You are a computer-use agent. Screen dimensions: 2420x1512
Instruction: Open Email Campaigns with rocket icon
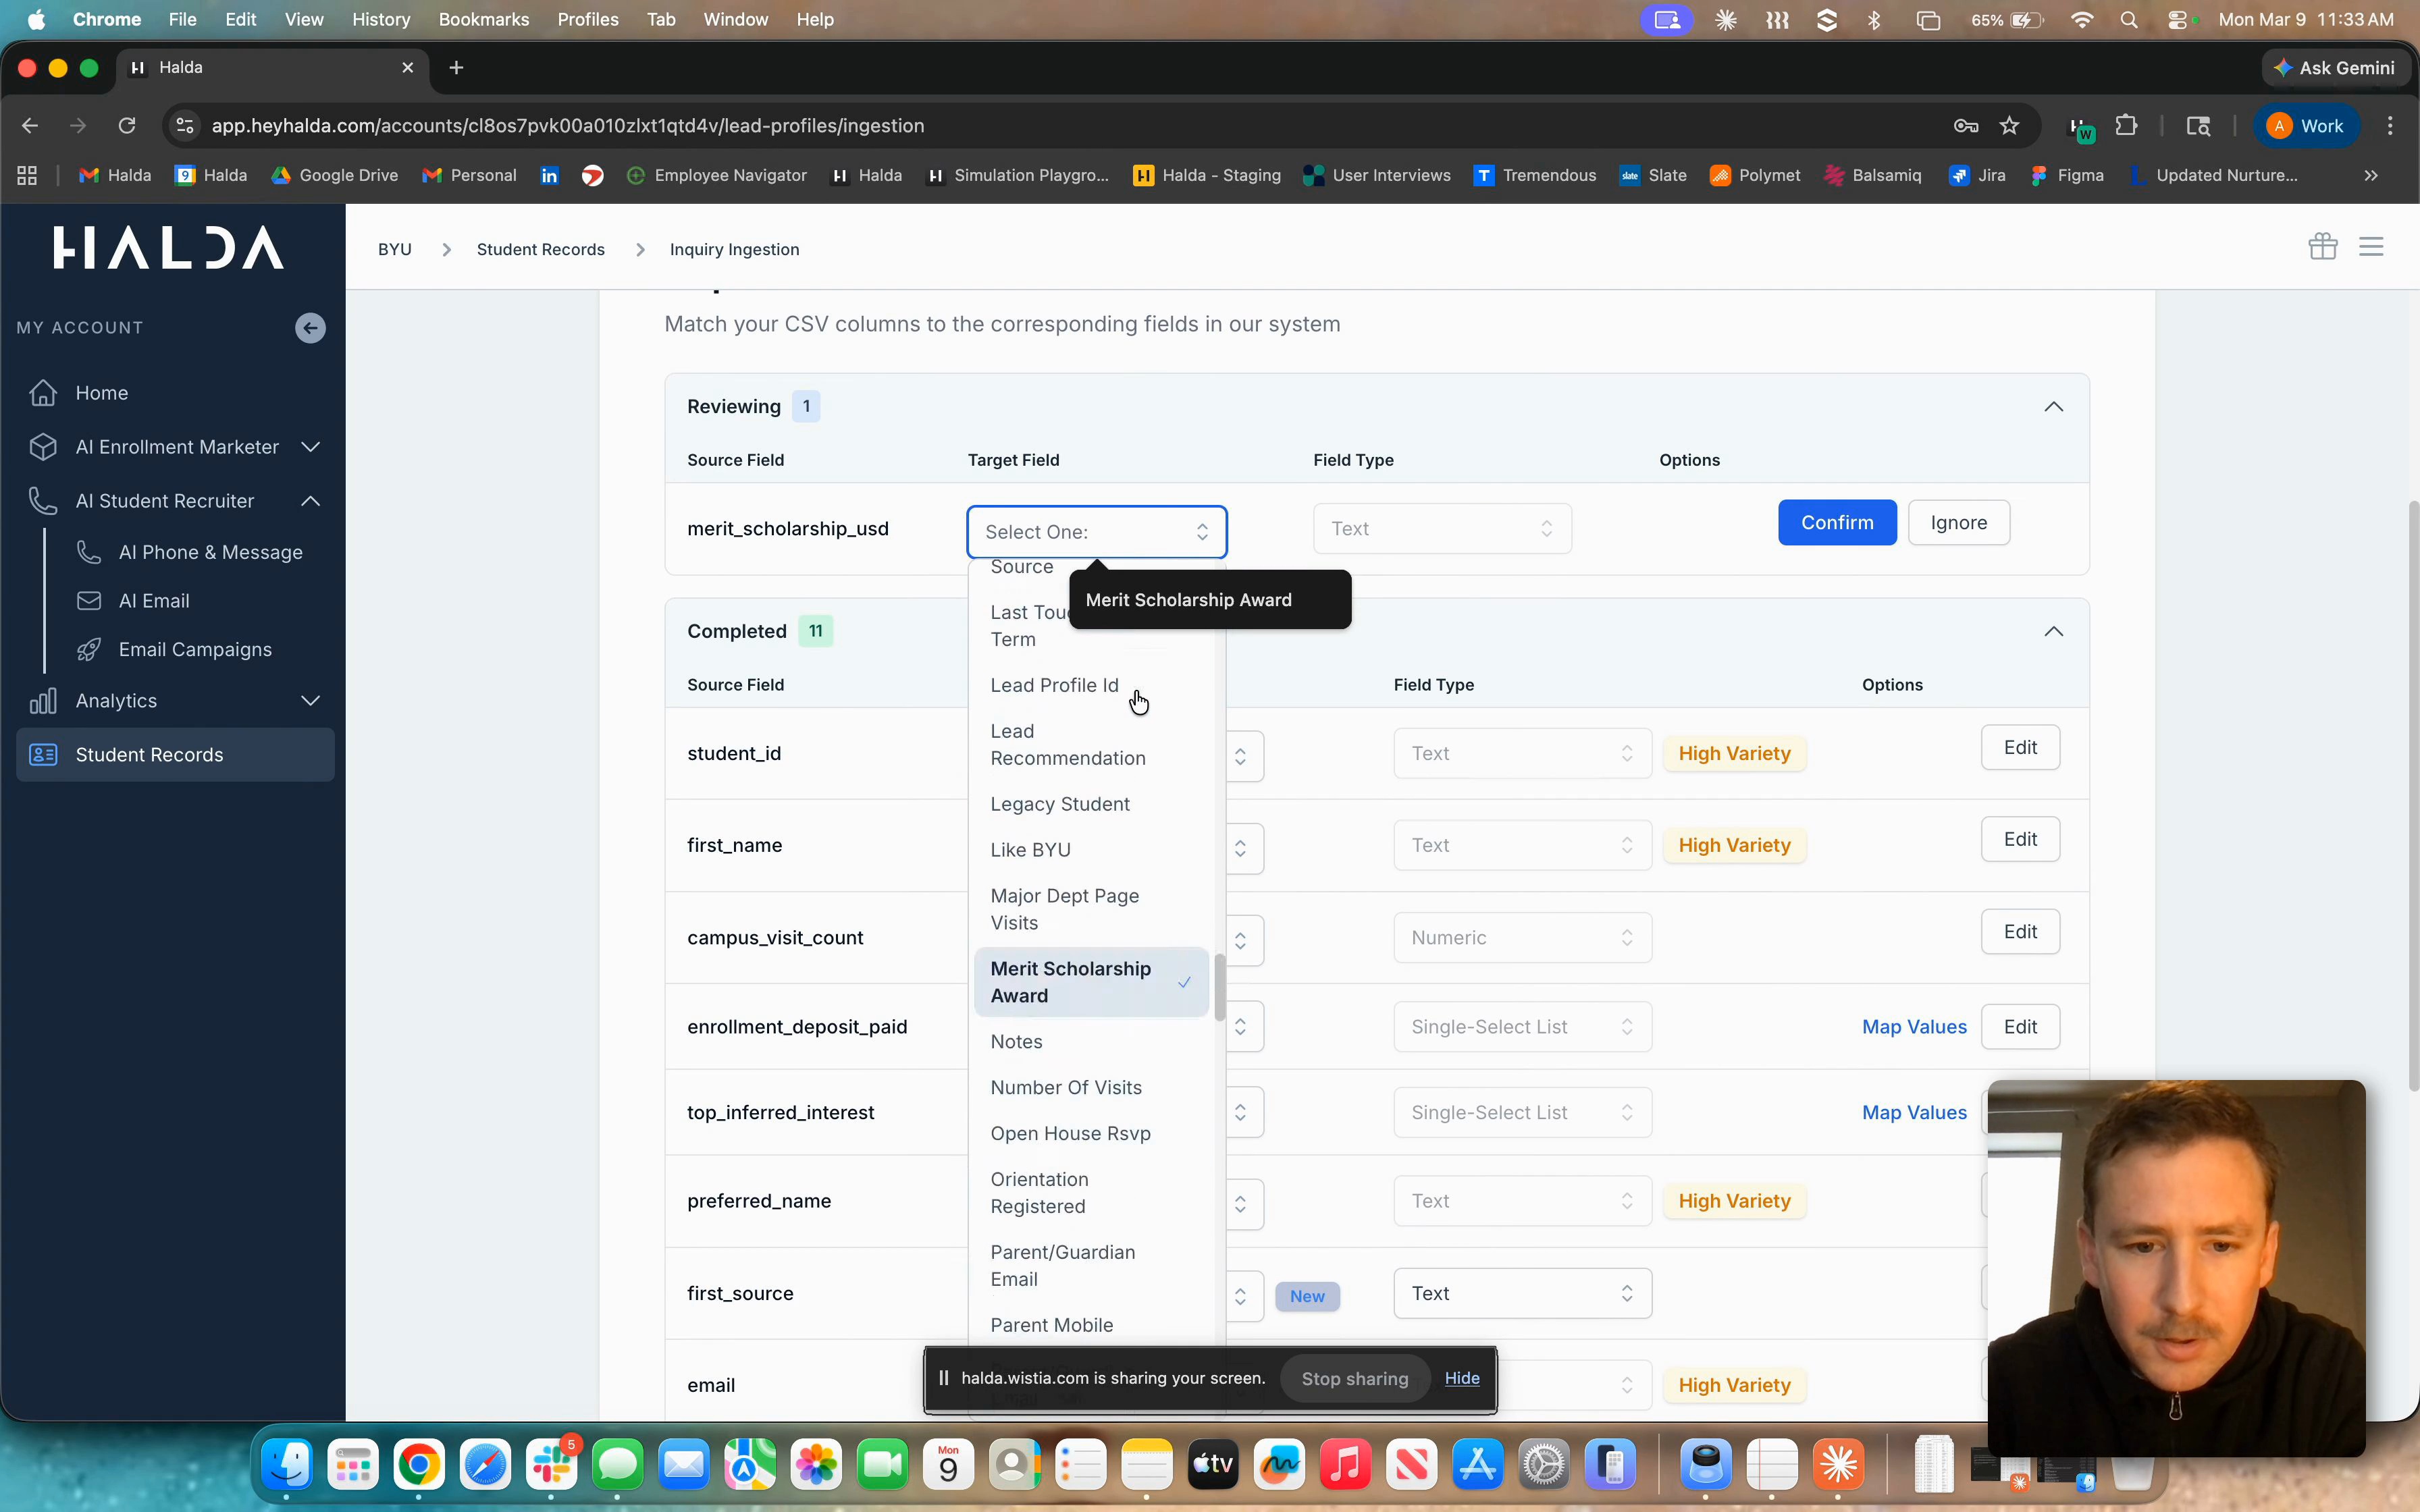pos(194,650)
